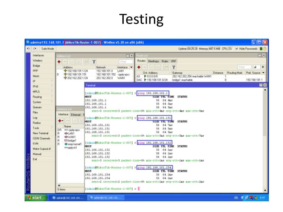Screen dimensions: 283x212
Task: Toggle Safe Mode button
Action: point(48,49)
